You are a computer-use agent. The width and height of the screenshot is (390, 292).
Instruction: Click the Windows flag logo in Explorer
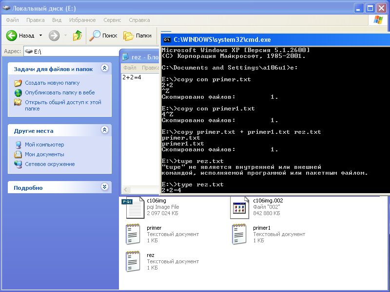[x=378, y=20]
